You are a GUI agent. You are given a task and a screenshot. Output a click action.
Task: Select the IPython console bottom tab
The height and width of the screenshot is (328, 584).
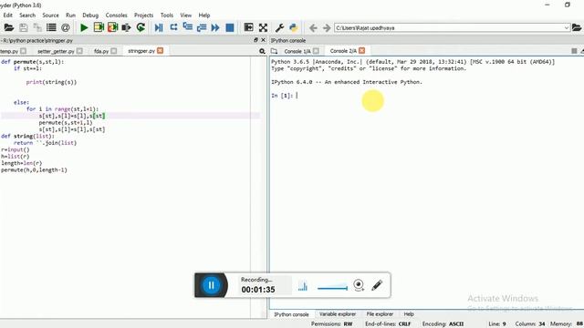click(292, 314)
